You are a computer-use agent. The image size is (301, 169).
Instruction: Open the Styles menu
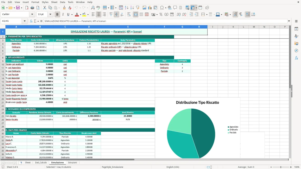coord(45,2)
